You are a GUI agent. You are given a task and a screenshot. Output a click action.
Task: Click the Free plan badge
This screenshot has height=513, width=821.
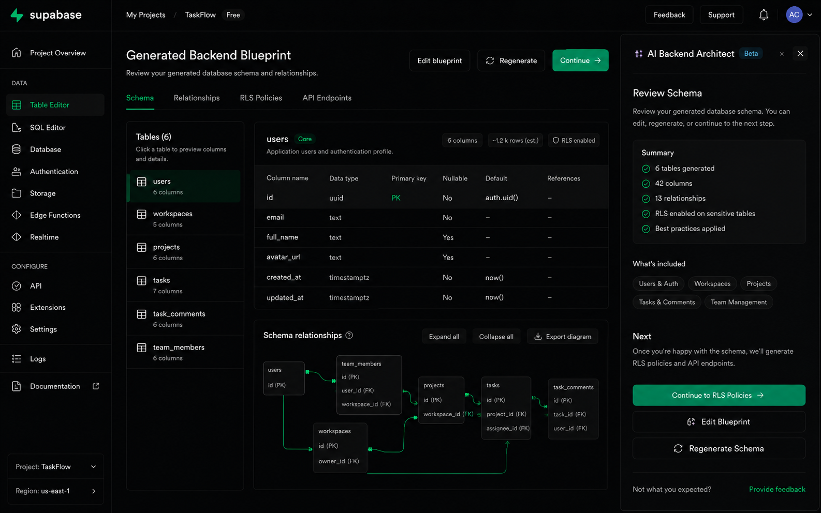click(x=233, y=15)
